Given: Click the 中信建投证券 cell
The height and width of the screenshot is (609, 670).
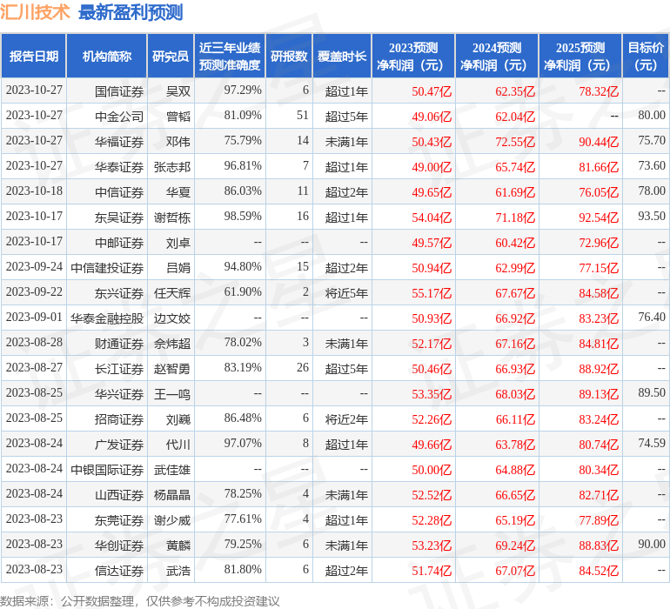Looking at the screenshot, I should click(107, 268).
